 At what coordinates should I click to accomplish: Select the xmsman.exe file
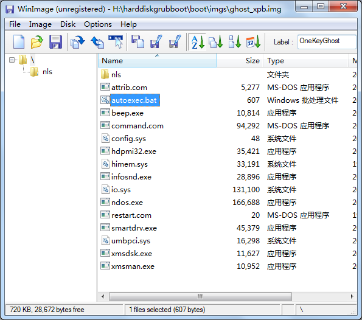133,266
